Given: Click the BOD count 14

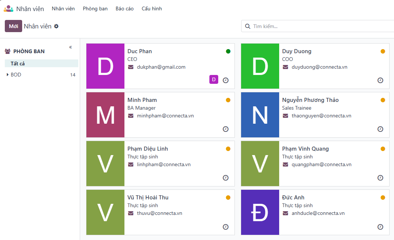Looking at the screenshot, I should click(73, 75).
